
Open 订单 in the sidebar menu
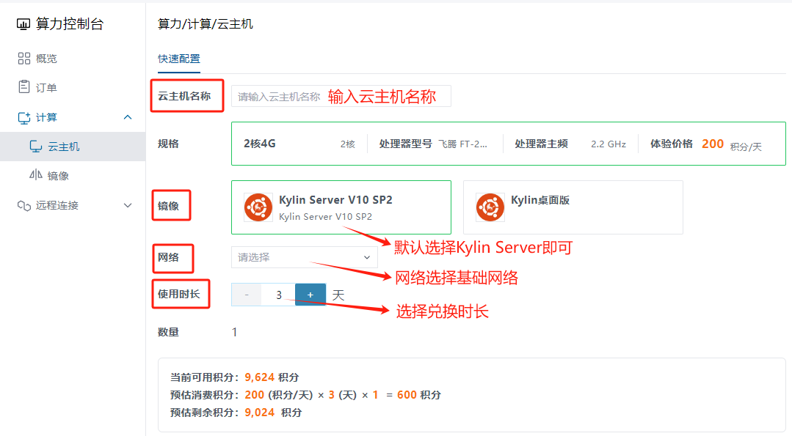(46, 88)
